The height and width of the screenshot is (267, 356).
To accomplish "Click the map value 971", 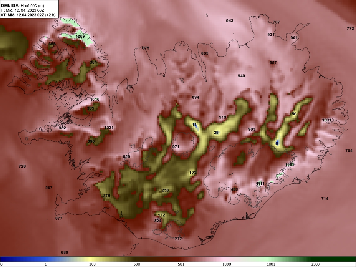I will [x=176, y=147].
